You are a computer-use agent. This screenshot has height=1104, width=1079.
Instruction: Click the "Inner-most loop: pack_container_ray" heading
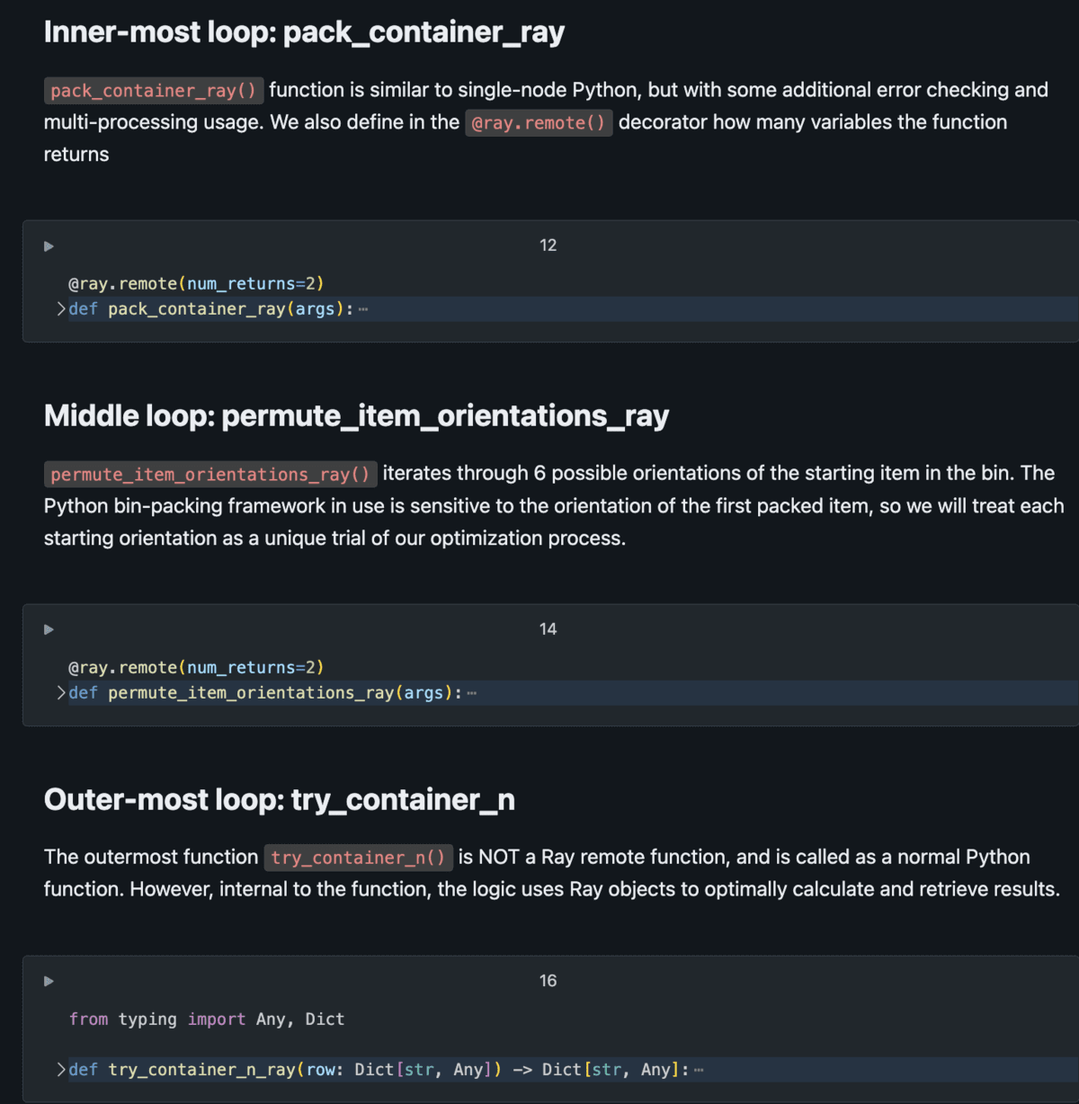pos(304,32)
